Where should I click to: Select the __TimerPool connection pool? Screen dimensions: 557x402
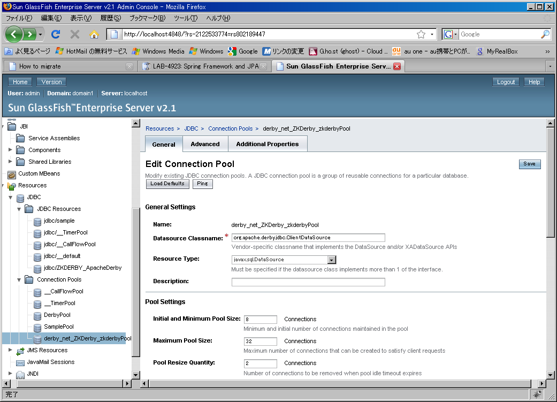pos(60,303)
